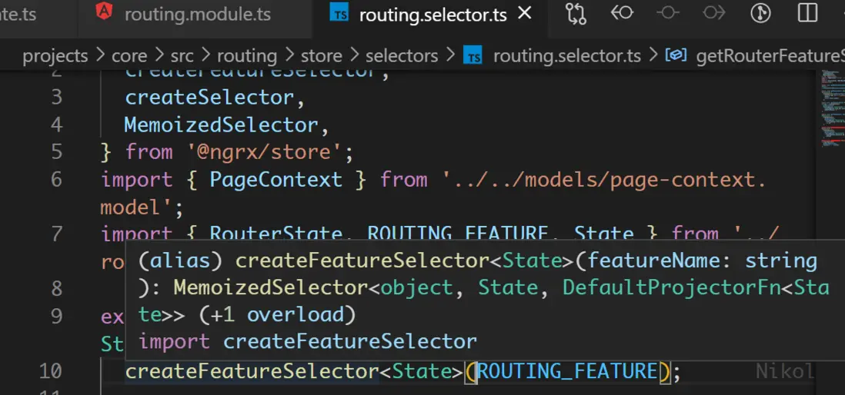This screenshot has height=395, width=845.
Task: Close the routing.selector.ts tab
Action: (x=525, y=13)
